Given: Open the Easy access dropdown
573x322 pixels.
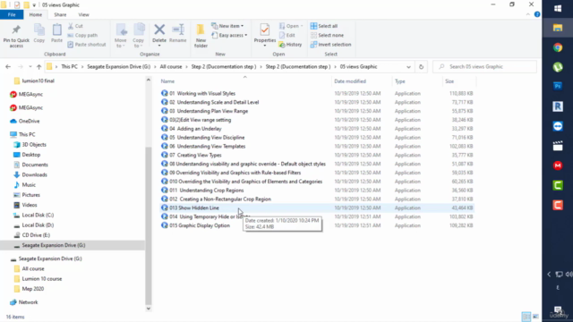Looking at the screenshot, I should click(229, 36).
